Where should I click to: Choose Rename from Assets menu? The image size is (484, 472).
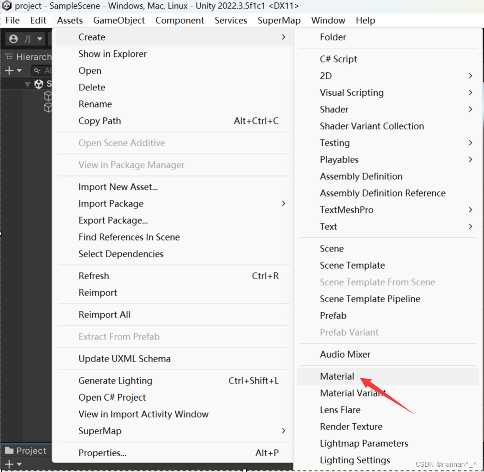[174, 104]
